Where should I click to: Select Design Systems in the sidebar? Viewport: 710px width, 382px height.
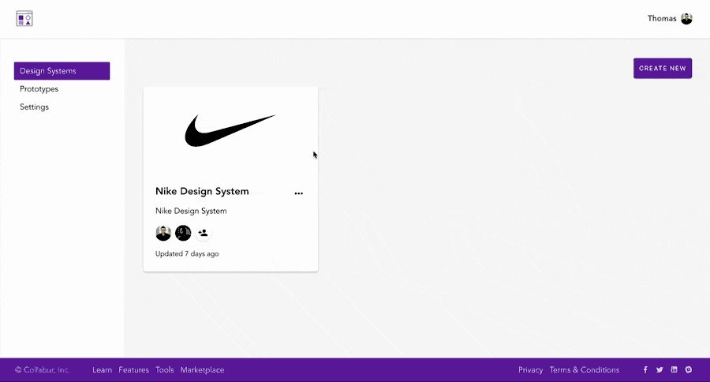tap(62, 71)
